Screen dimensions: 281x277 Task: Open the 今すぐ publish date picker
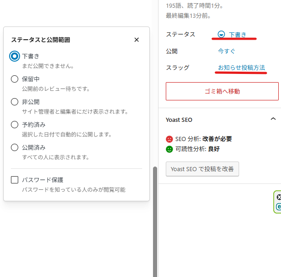(226, 51)
